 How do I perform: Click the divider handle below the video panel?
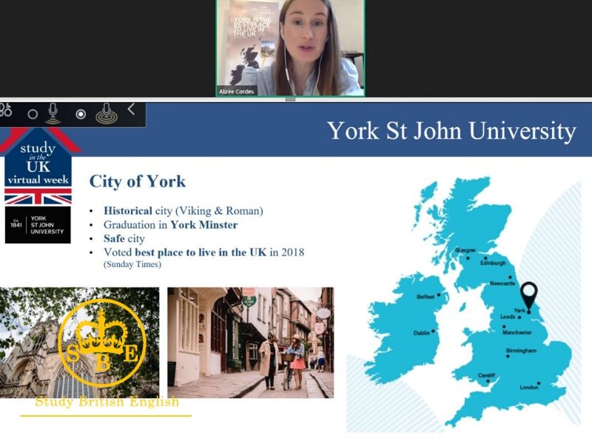pos(290,99)
